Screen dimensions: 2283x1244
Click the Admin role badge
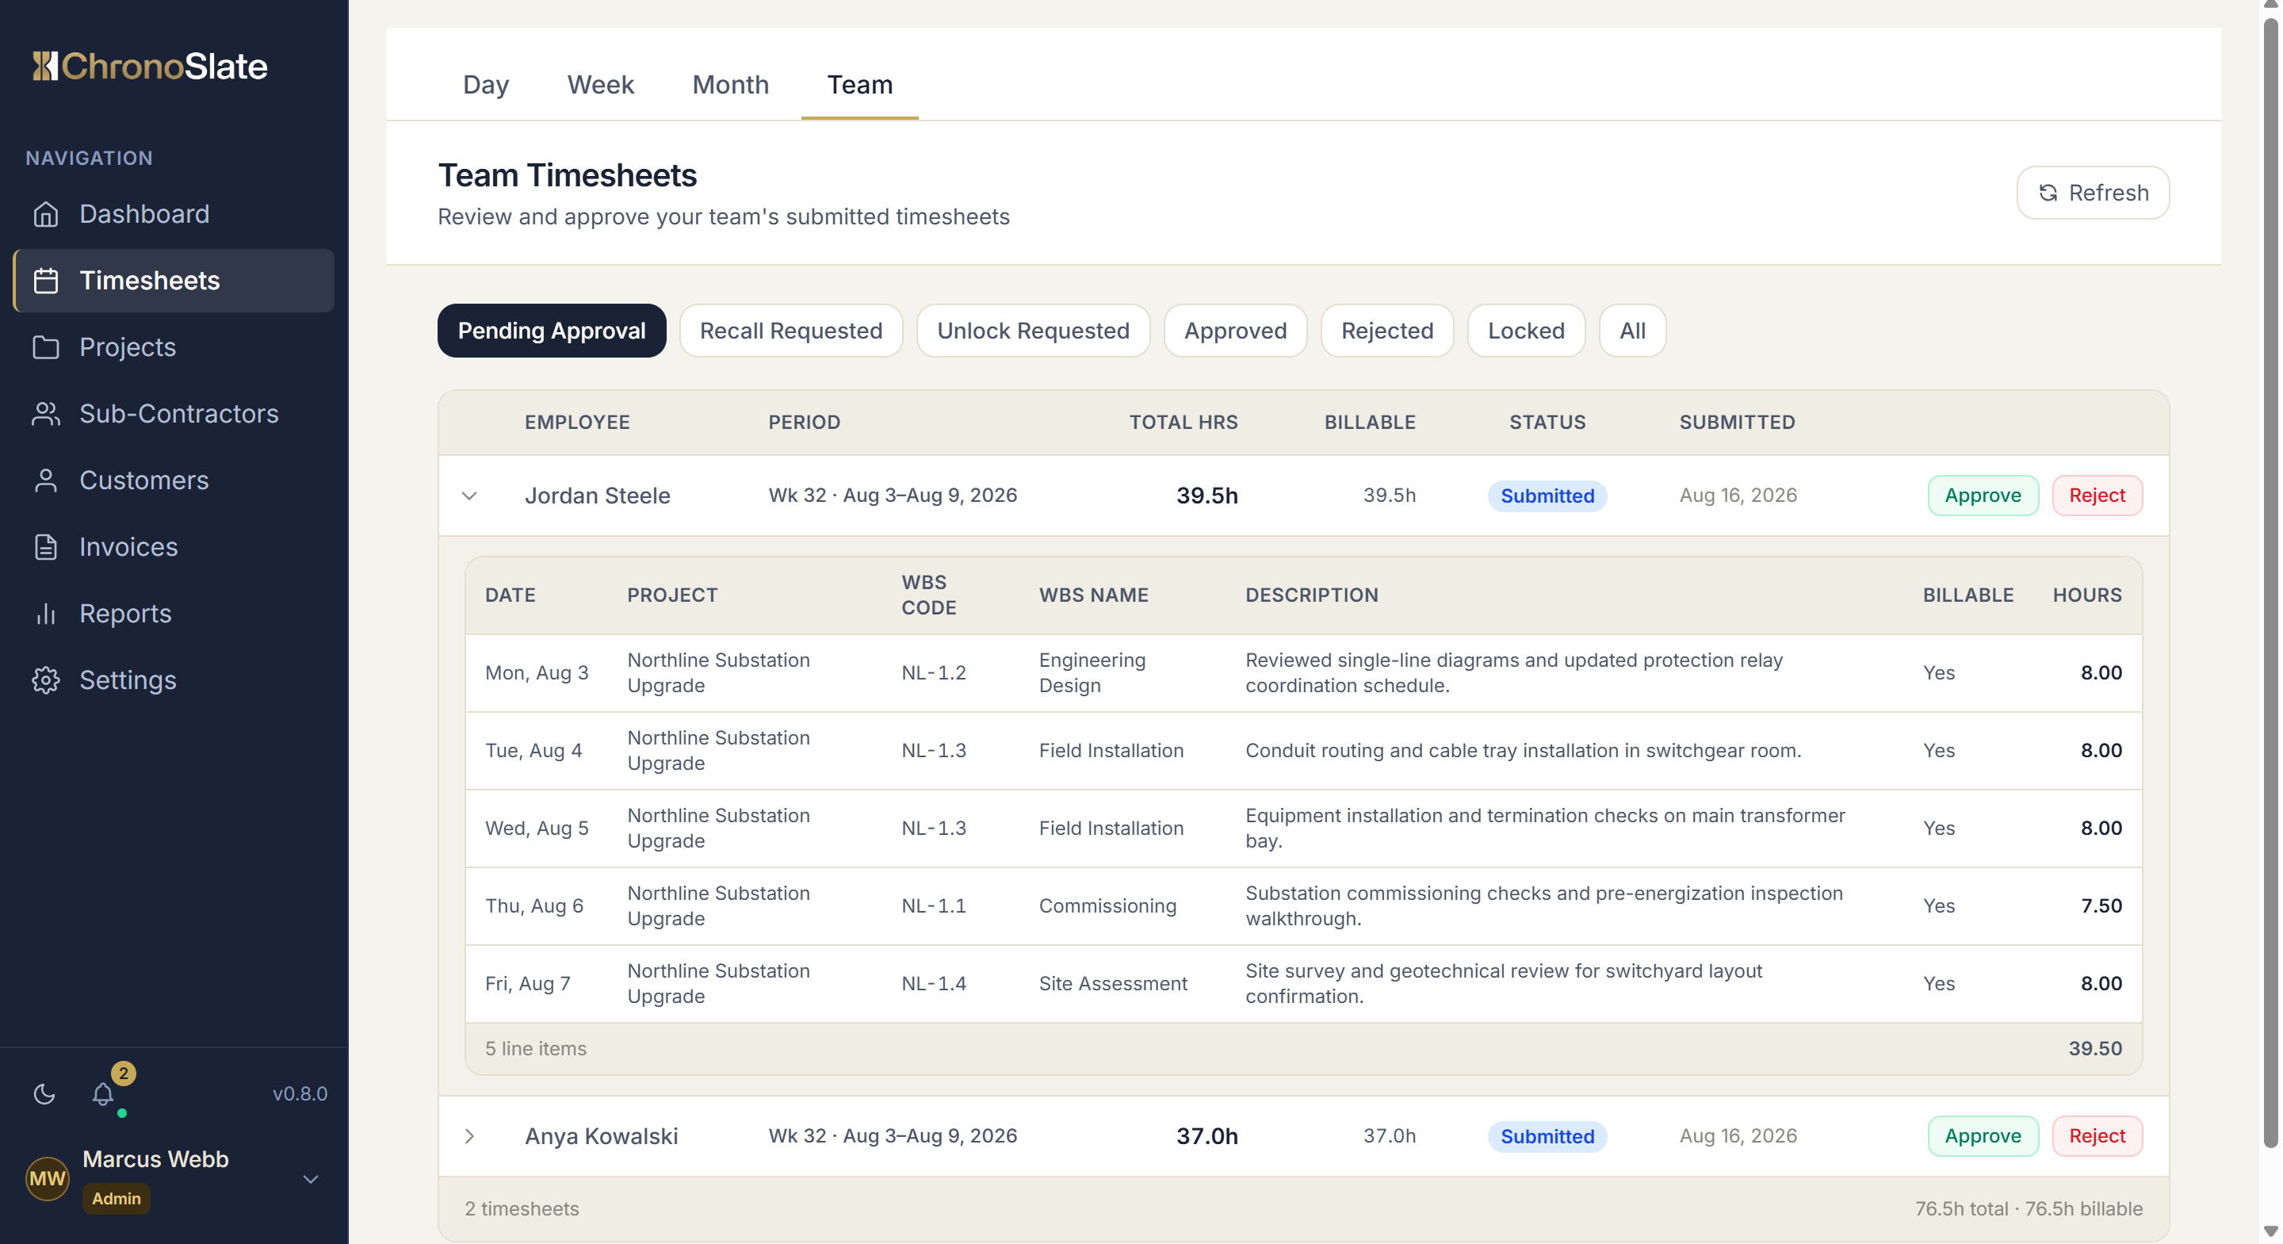click(x=116, y=1198)
